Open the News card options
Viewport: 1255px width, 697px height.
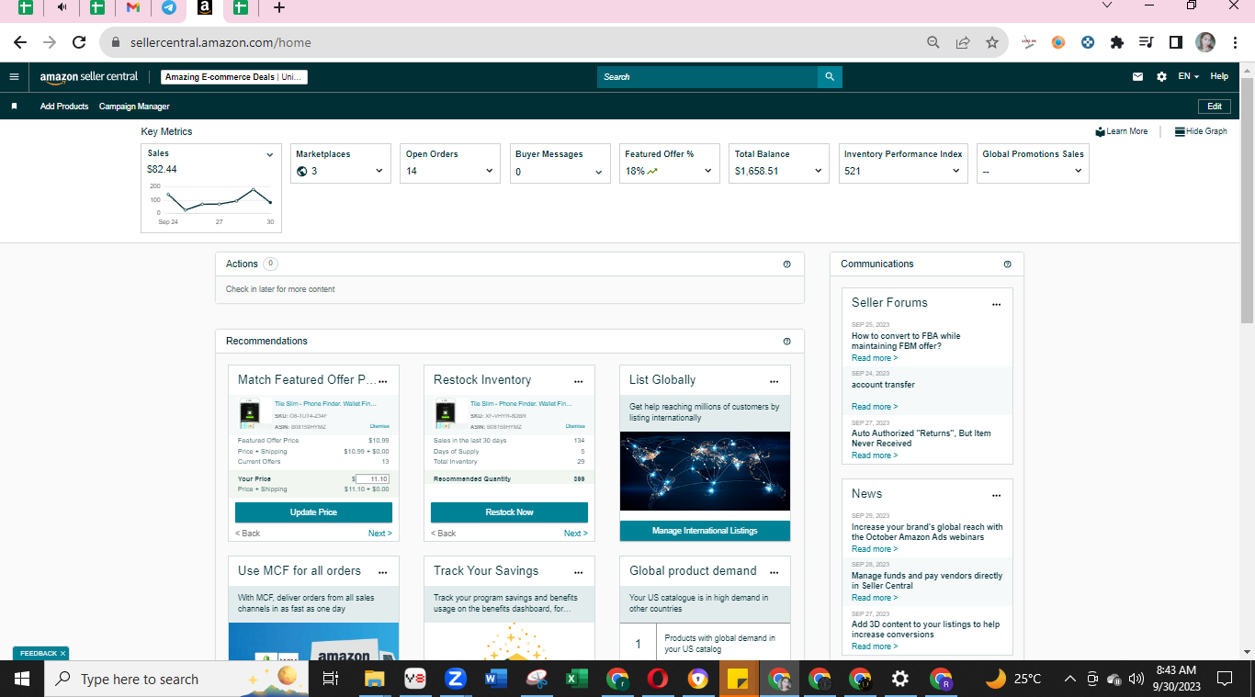click(996, 495)
